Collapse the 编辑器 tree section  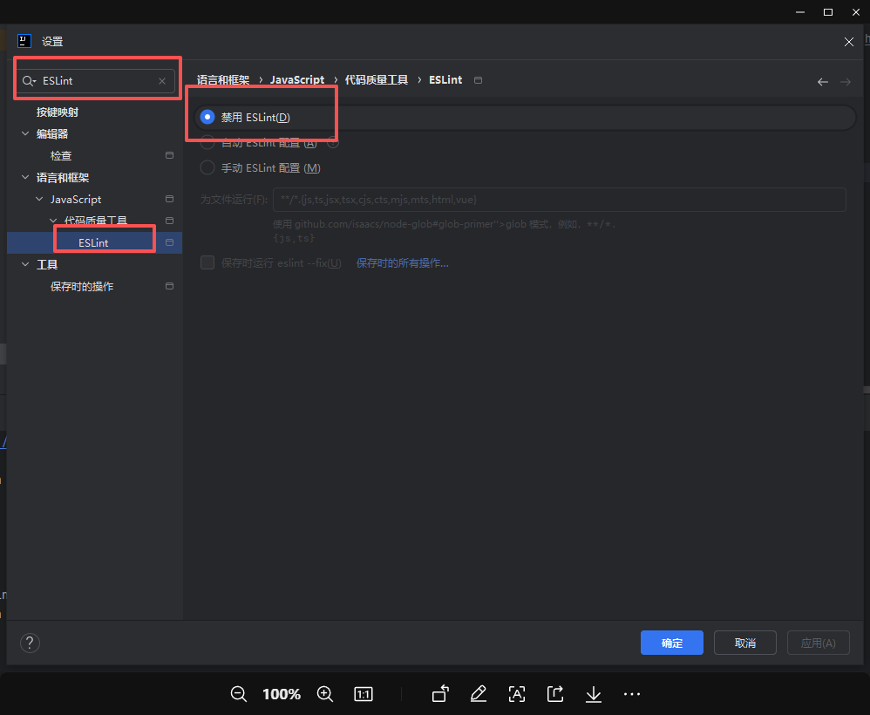24,134
